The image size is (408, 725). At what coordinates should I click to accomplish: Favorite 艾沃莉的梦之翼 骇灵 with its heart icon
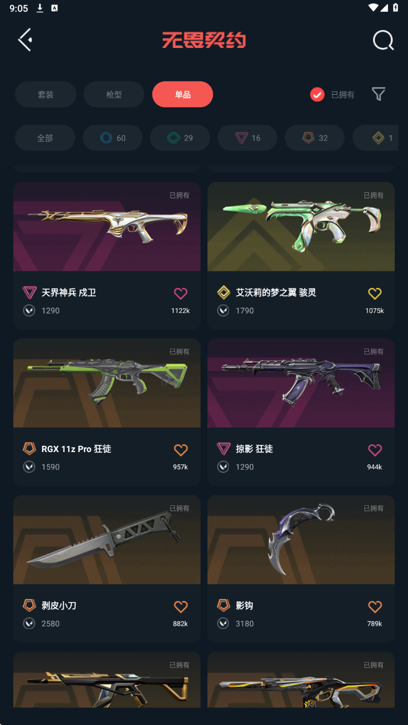(x=375, y=293)
